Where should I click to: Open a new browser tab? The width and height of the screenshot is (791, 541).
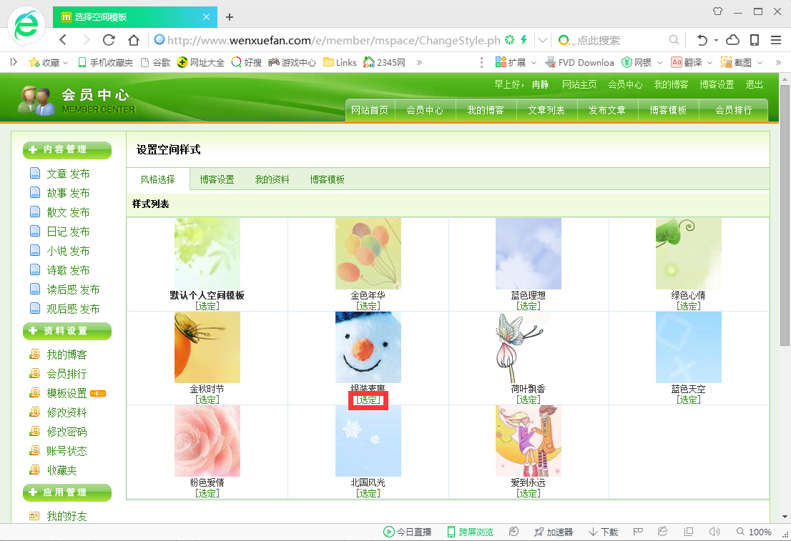coord(230,16)
